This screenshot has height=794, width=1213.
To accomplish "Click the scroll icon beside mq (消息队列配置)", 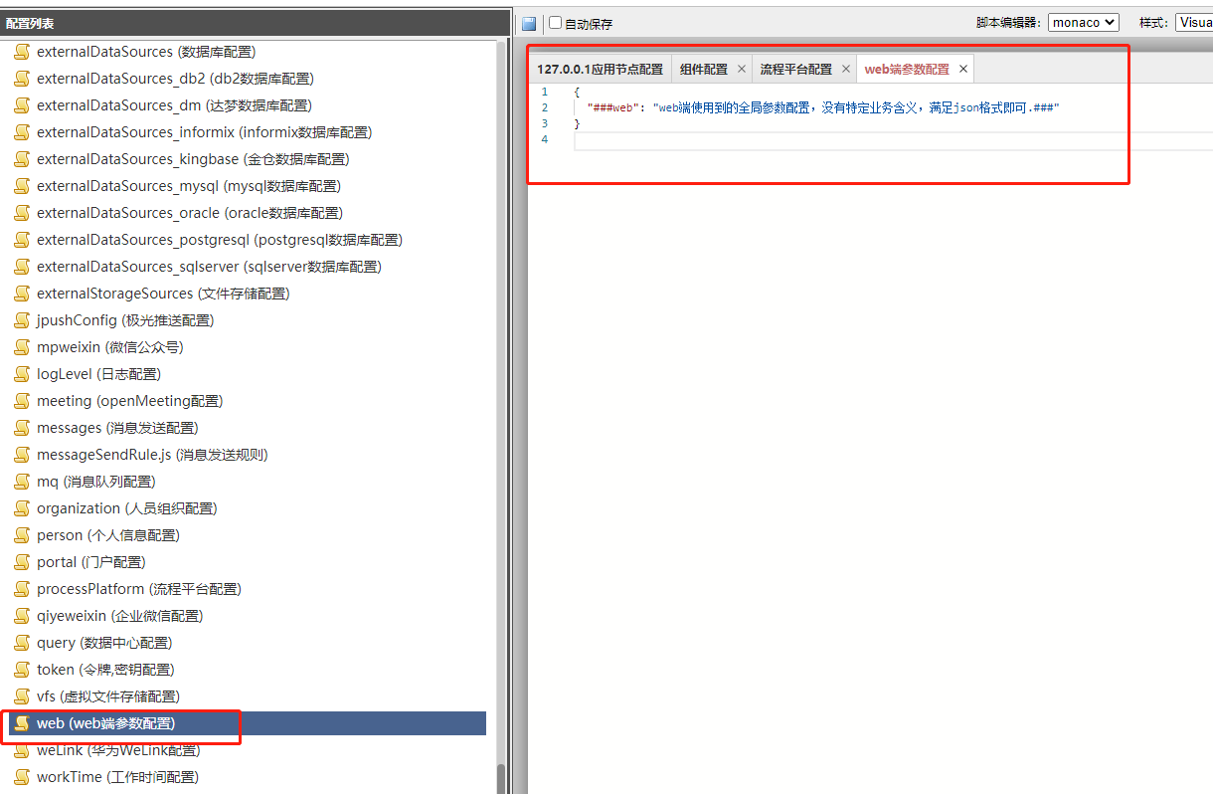I will pos(22,482).
